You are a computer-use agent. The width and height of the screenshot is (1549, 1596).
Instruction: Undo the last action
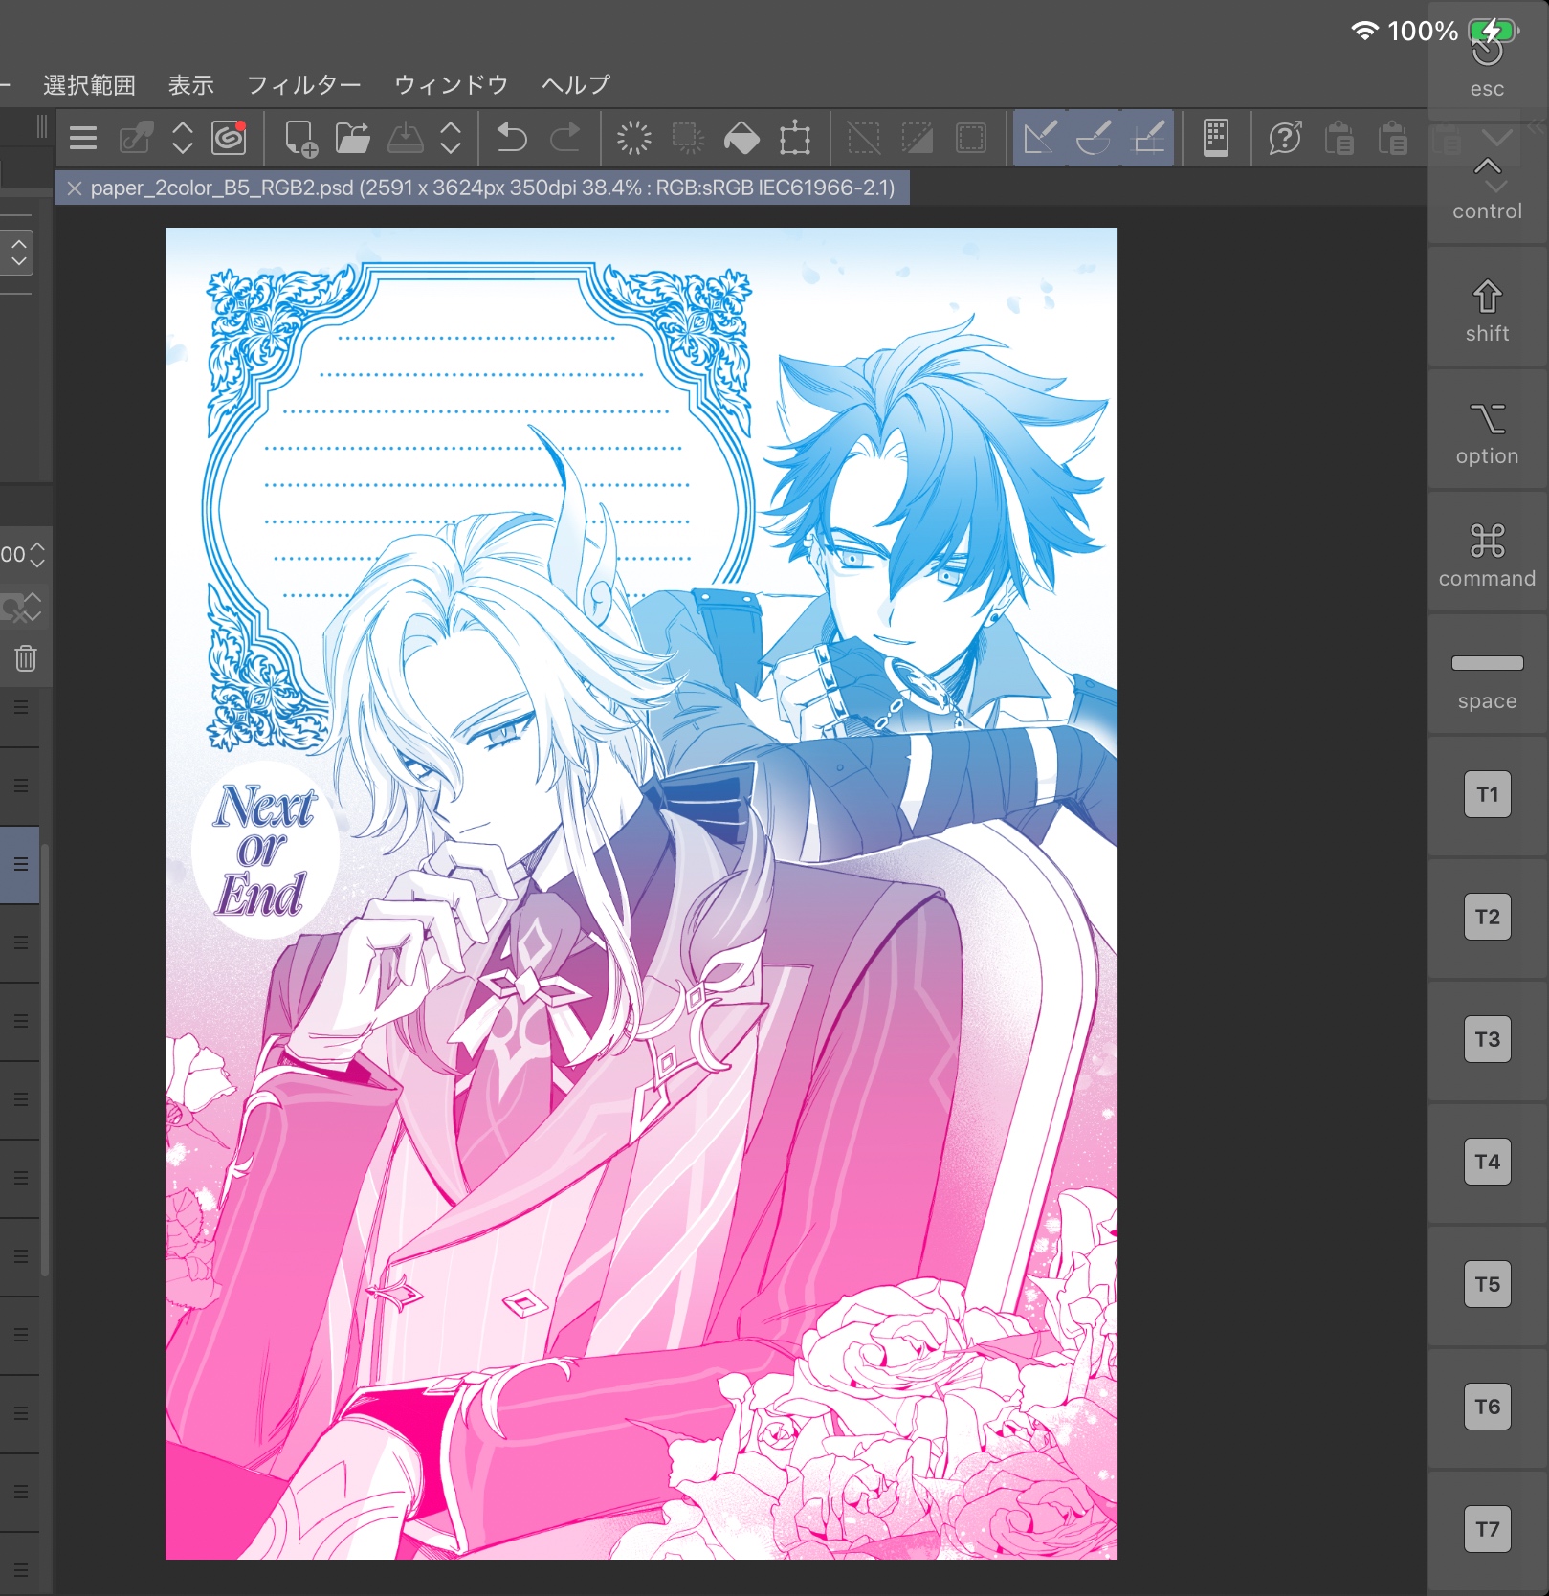(x=512, y=139)
